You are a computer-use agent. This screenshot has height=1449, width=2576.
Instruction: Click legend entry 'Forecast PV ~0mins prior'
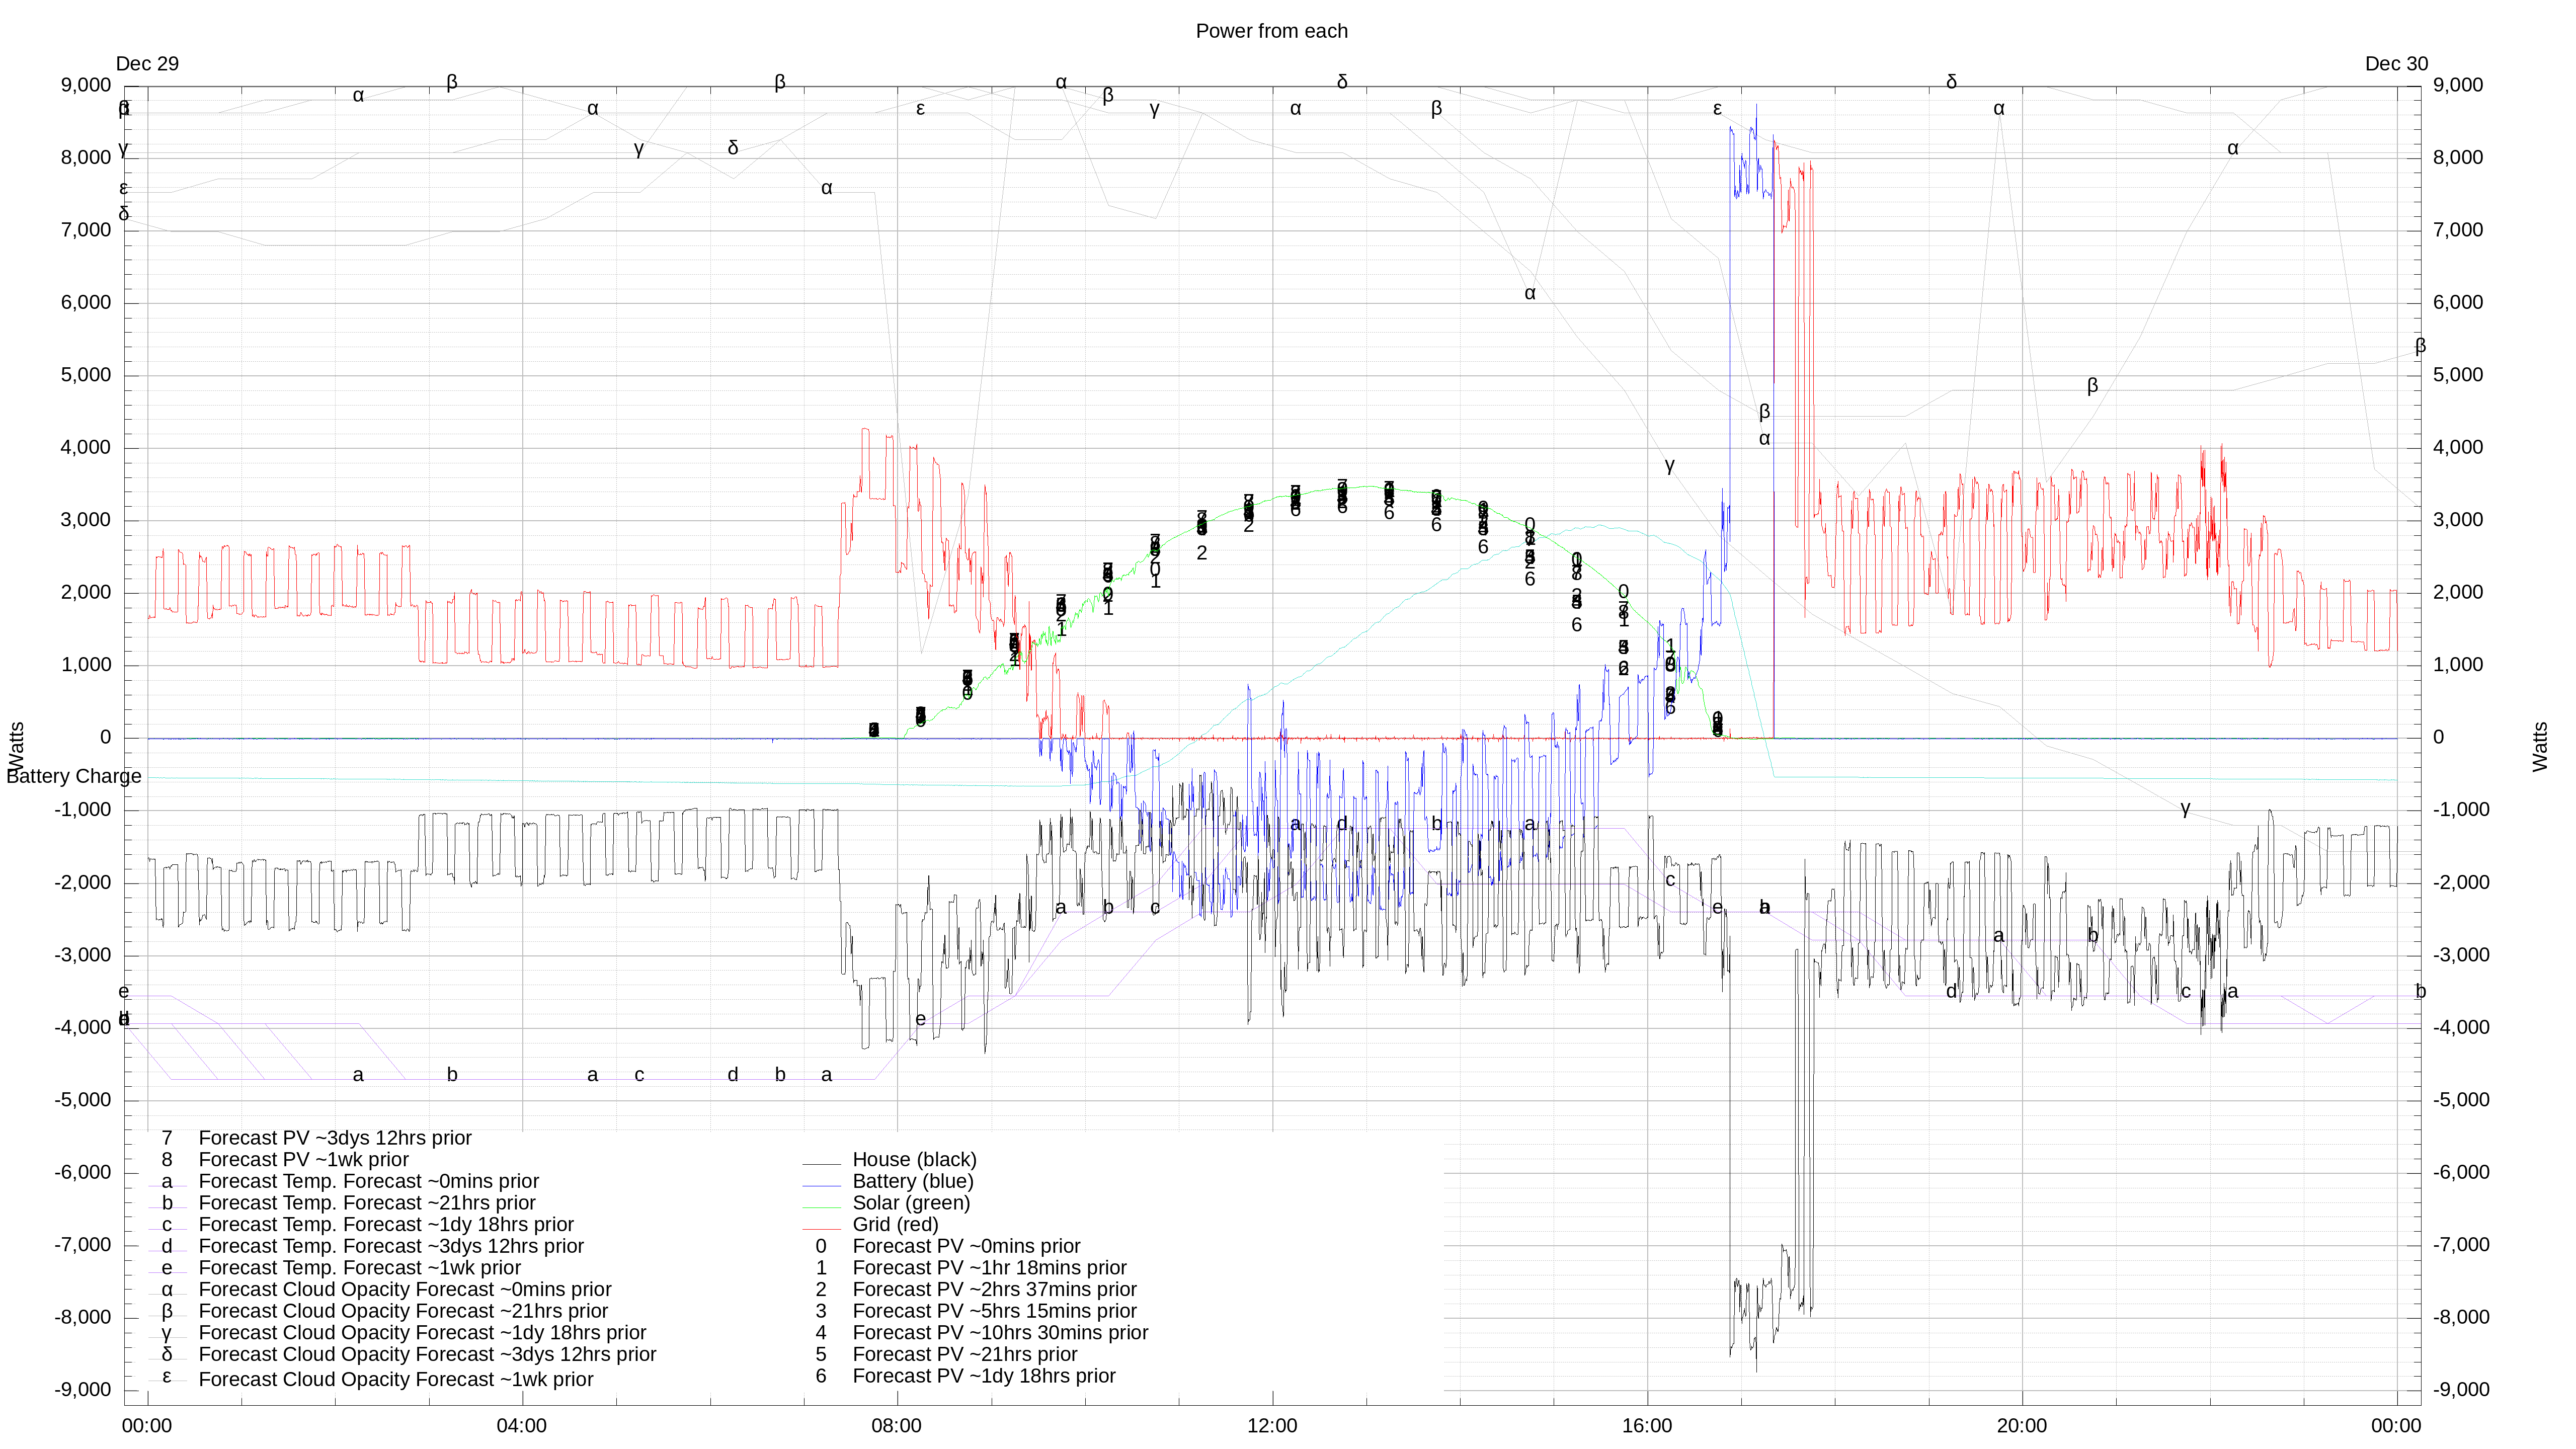tap(966, 1247)
